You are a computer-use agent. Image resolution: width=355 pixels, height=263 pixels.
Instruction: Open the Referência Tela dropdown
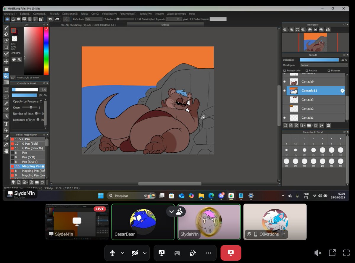93,19
